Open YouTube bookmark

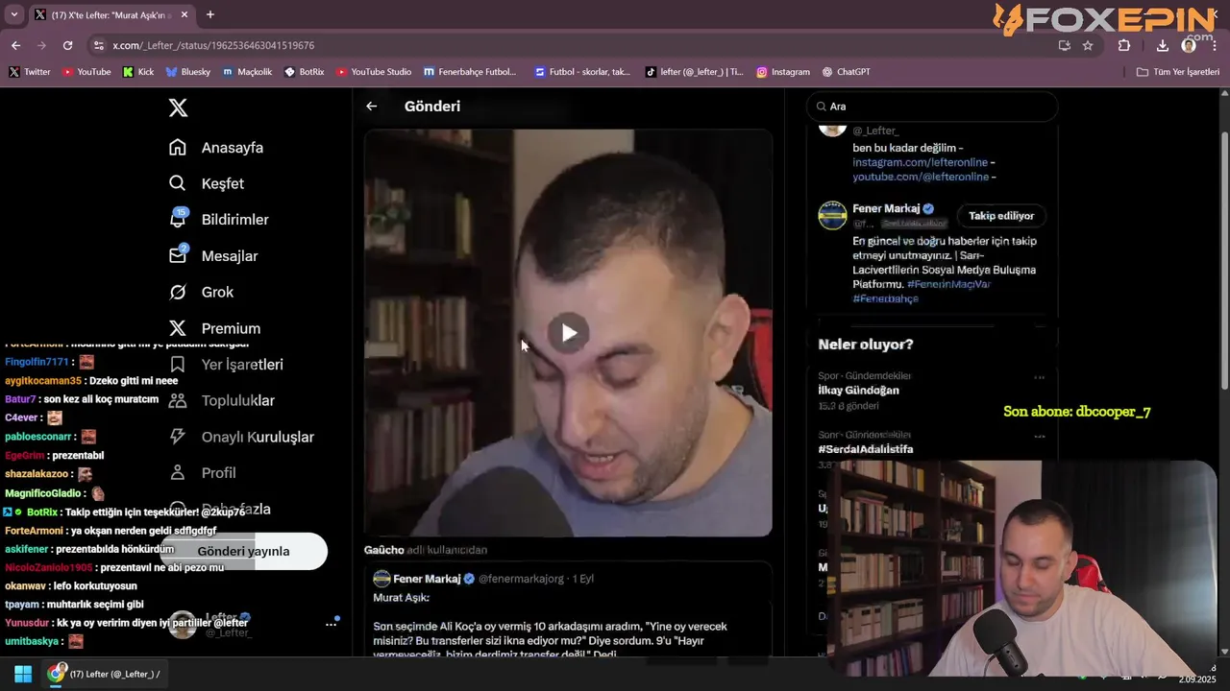pos(86,72)
